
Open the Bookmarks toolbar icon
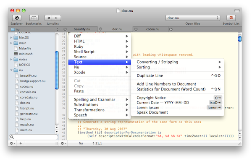coord(34,18)
